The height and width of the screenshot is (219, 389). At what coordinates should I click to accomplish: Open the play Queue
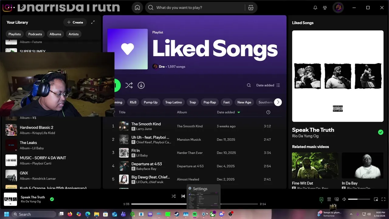(329, 199)
